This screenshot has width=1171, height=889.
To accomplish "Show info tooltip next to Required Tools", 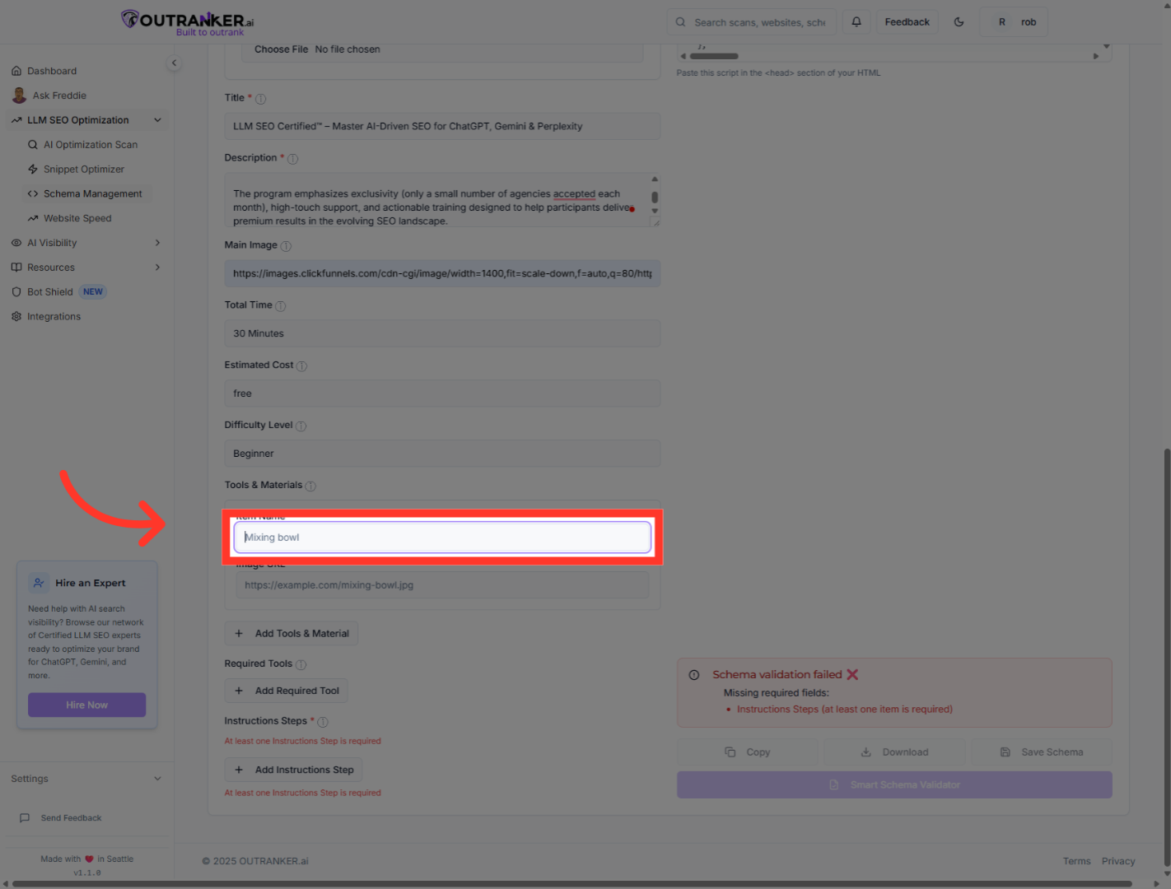I will [x=301, y=665].
